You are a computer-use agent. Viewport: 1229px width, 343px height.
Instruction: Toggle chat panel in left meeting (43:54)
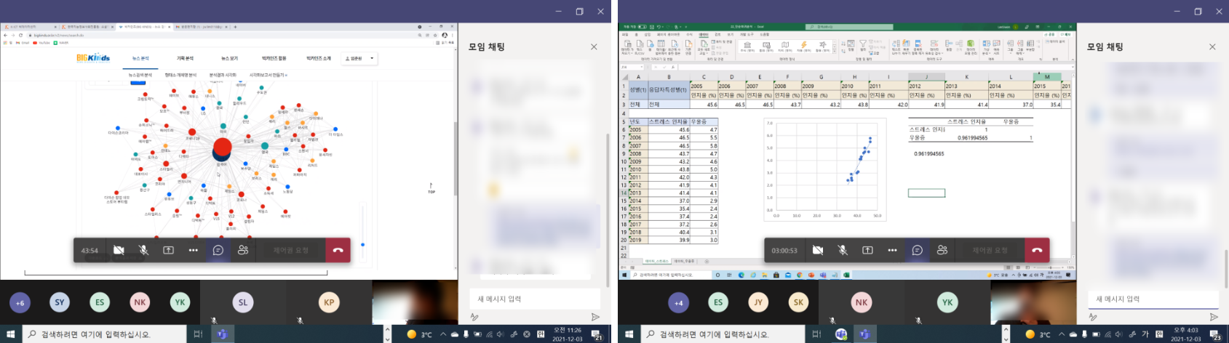[x=218, y=250]
